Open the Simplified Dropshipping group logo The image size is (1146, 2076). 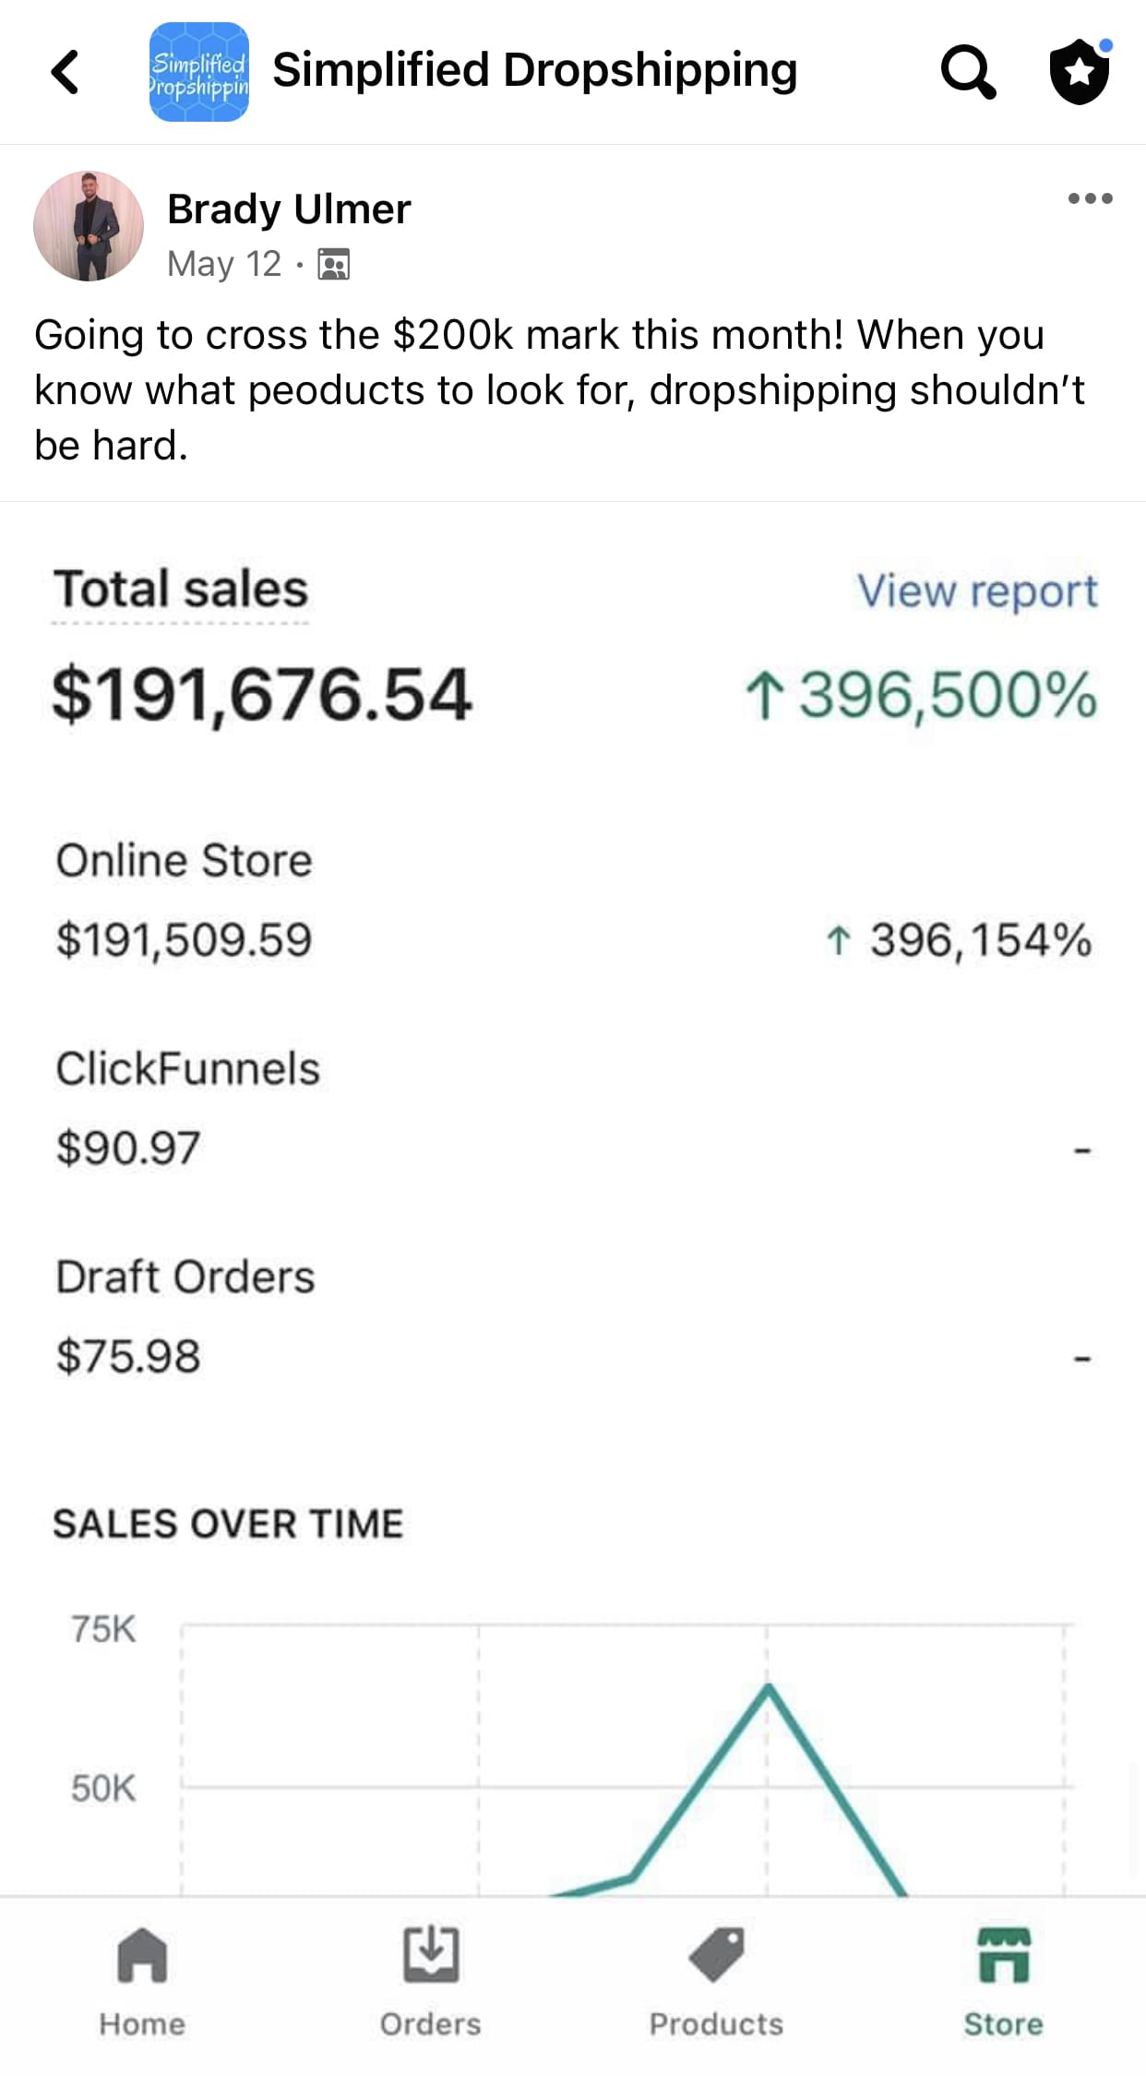point(199,72)
